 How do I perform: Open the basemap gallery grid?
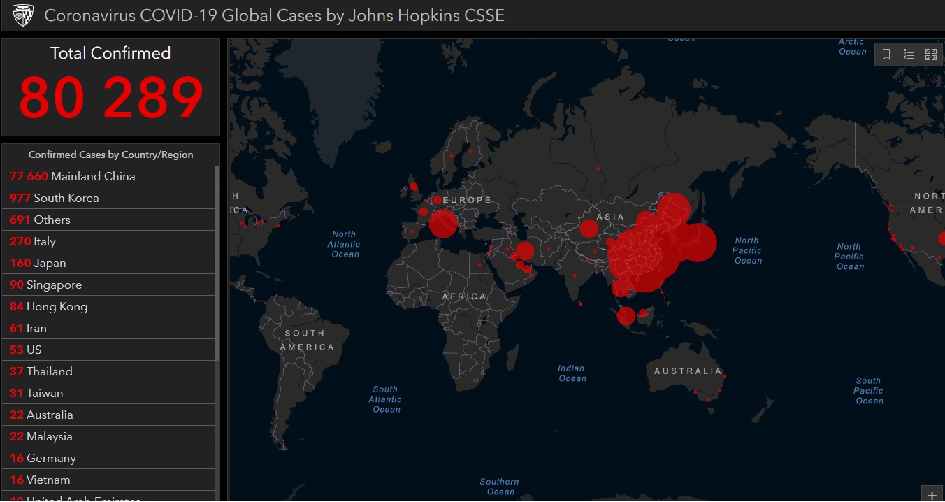(x=931, y=55)
